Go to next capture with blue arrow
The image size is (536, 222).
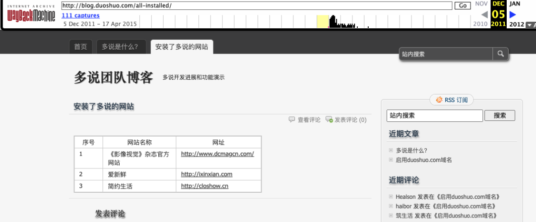(513, 14)
